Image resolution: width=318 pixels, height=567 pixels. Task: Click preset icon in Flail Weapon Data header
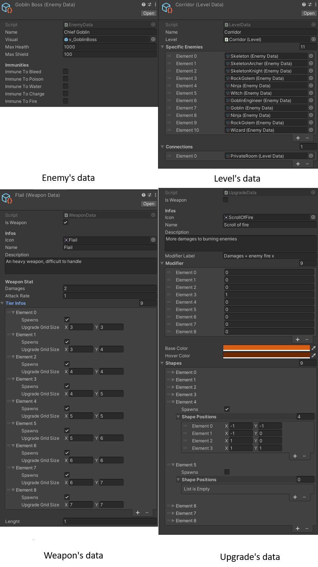(150, 195)
